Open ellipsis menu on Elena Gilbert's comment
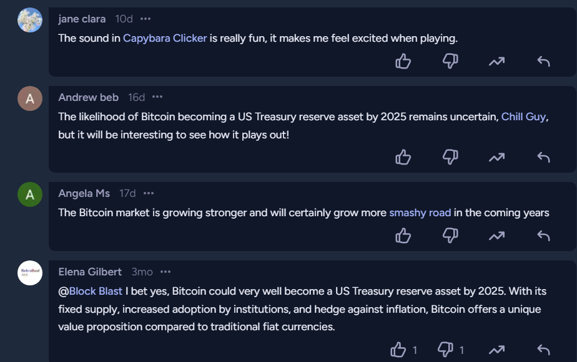This screenshot has height=362, width=577. [x=165, y=272]
